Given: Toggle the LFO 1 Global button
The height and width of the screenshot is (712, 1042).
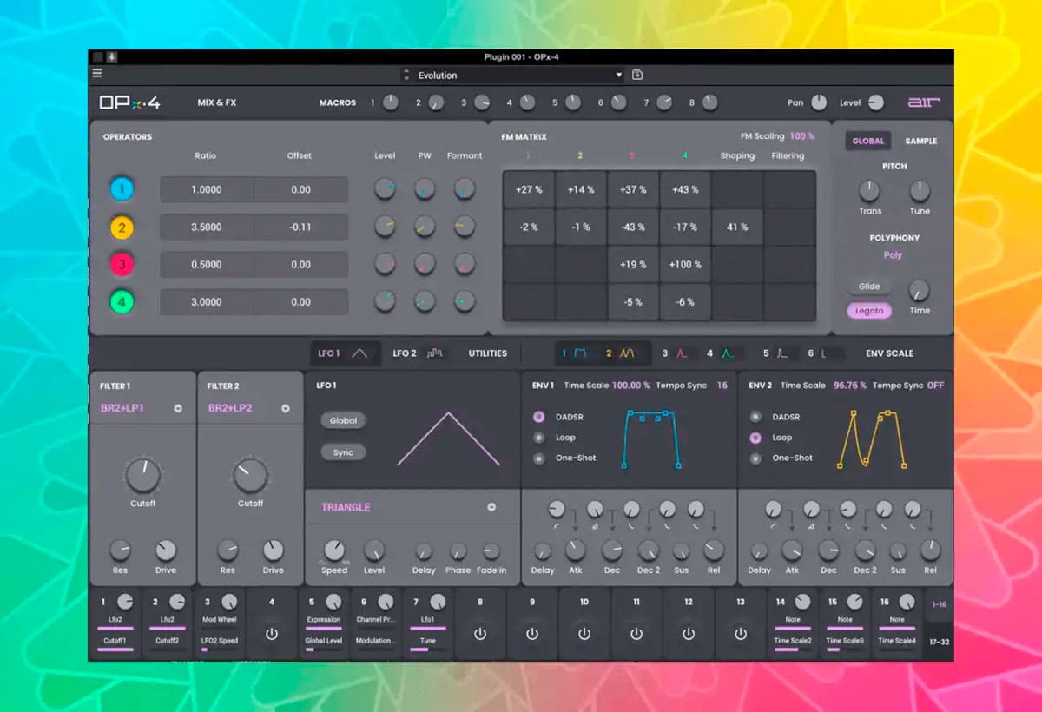Looking at the screenshot, I should point(343,420).
